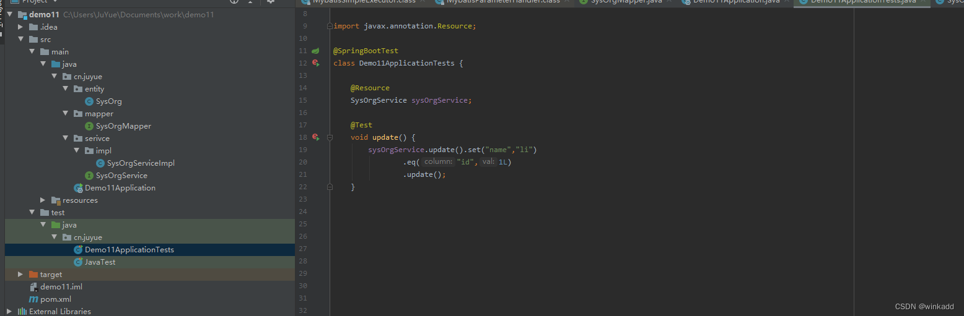Collapse the impl package arrow
Screen dimensions: 964x316
point(77,151)
